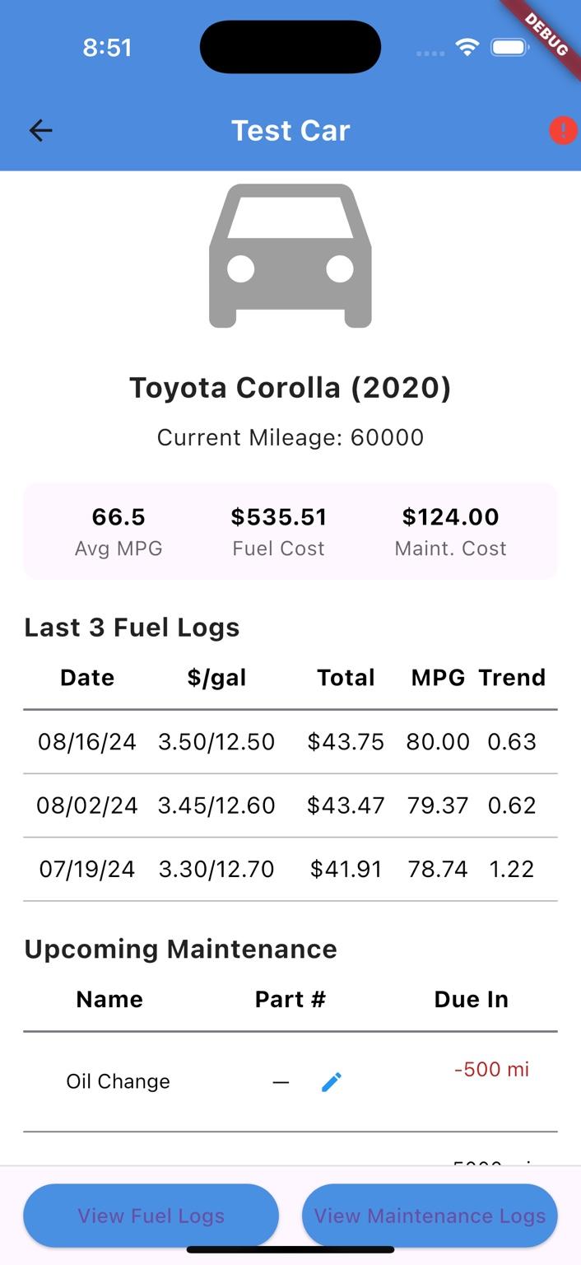Viewport: 581px width, 1265px height.
Task: Tap the gray car image
Action: point(290,256)
